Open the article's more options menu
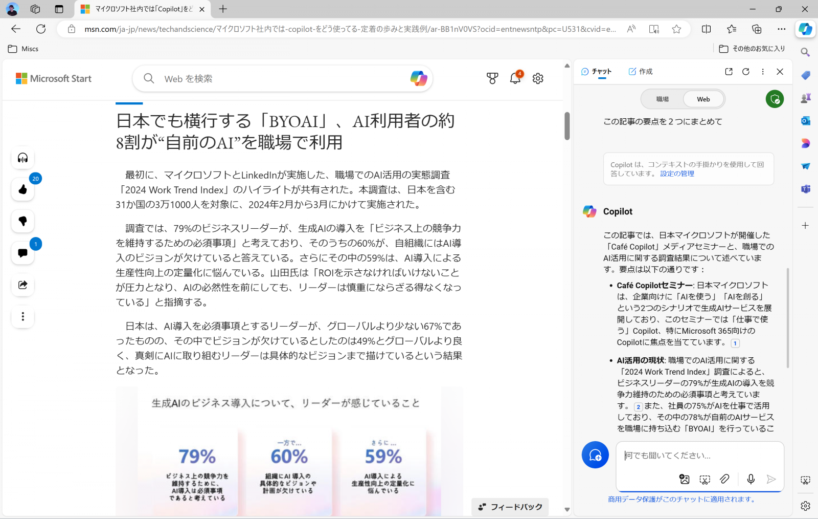Screen dimensions: 818x519 [22, 316]
